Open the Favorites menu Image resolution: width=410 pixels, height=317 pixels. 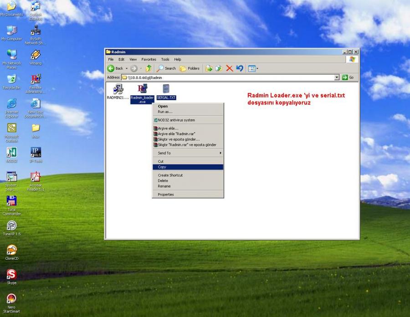point(149,59)
